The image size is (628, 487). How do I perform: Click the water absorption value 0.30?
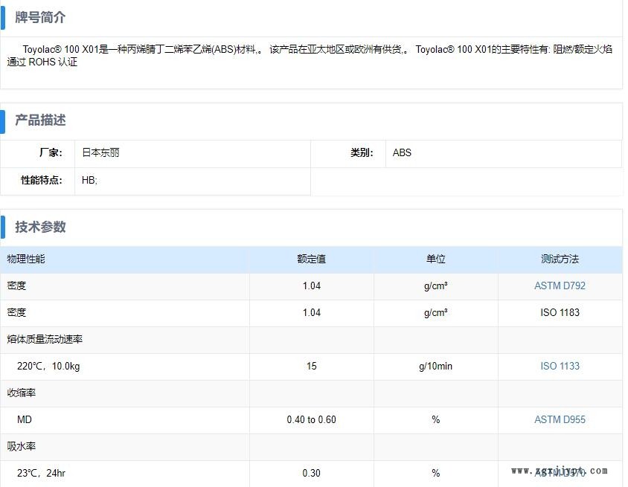click(x=311, y=473)
